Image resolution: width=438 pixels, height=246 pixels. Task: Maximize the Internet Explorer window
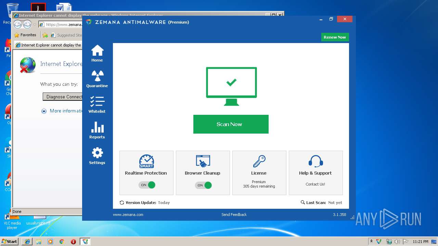(x=273, y=15)
